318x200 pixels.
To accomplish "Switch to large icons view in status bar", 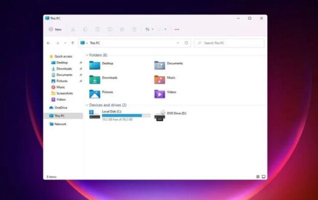I will tap(263, 177).
